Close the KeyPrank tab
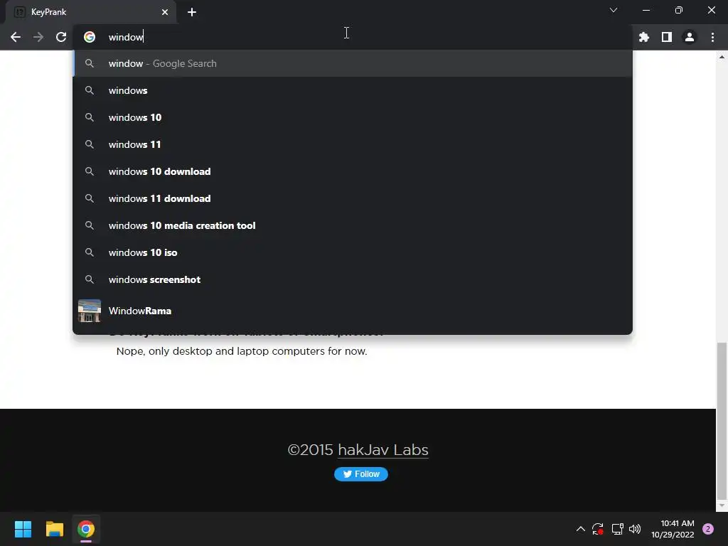This screenshot has width=728, height=546. coord(165,12)
